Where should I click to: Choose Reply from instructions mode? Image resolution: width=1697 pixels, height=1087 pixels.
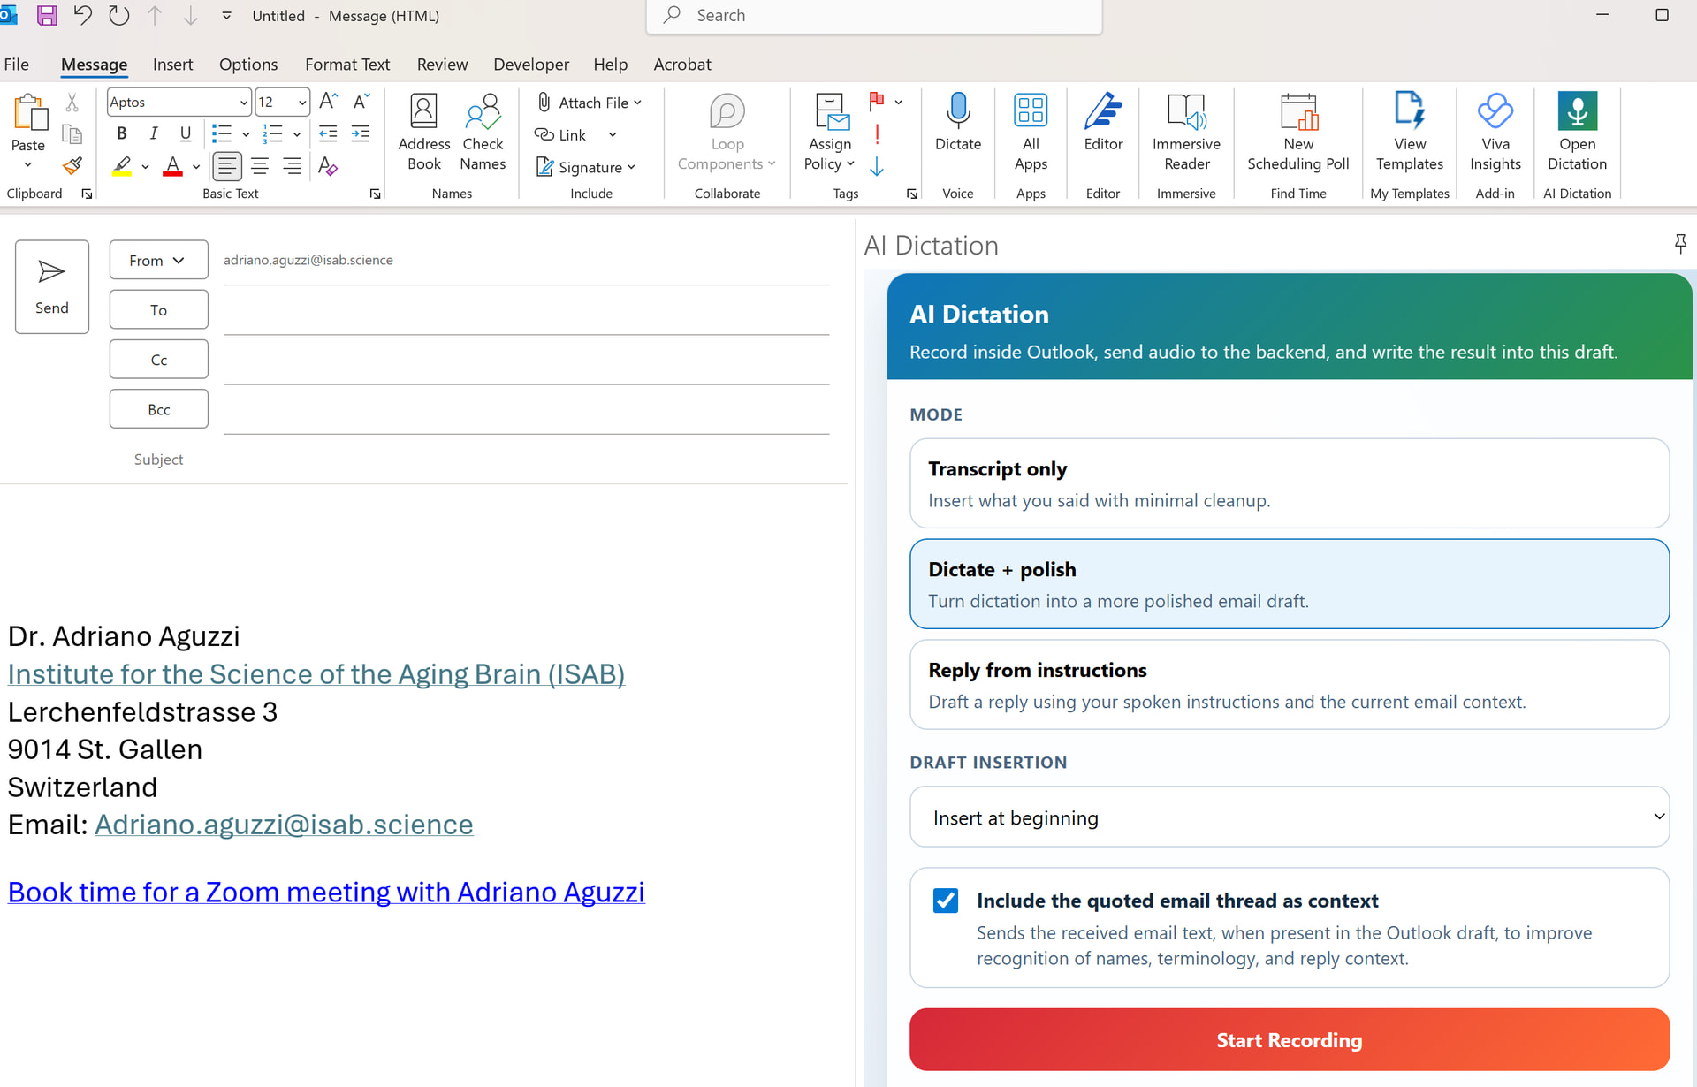pyautogui.click(x=1289, y=685)
